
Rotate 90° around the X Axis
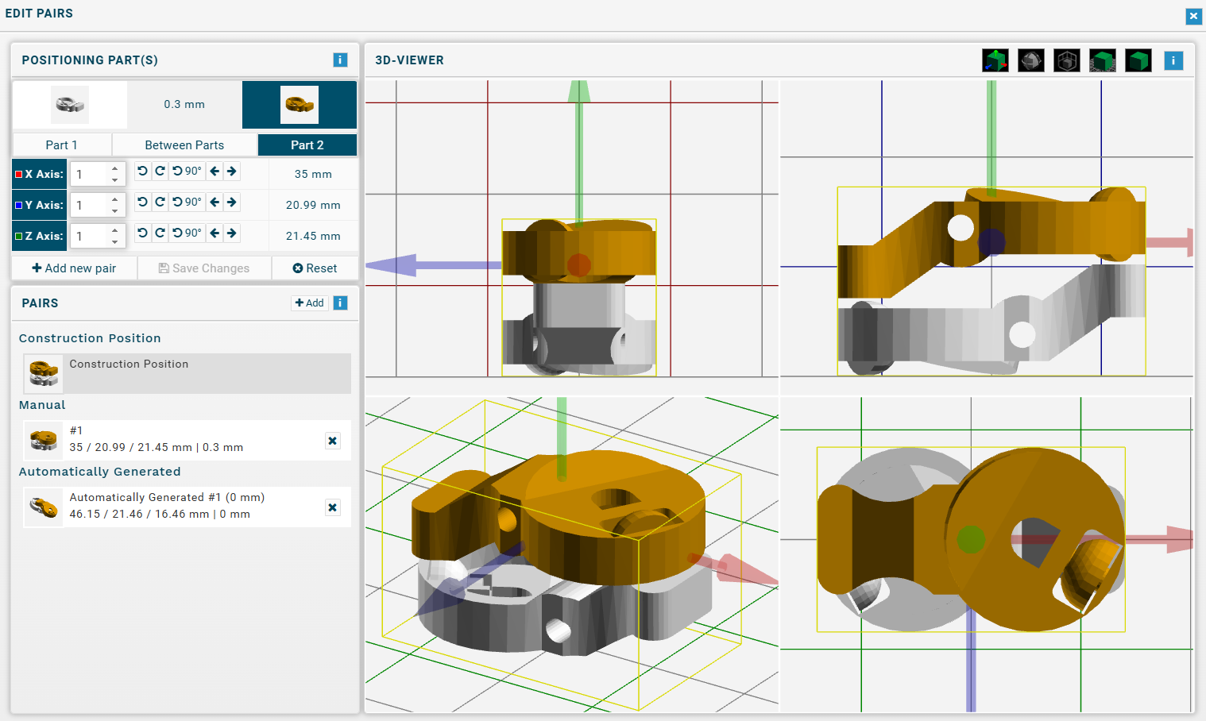(187, 171)
